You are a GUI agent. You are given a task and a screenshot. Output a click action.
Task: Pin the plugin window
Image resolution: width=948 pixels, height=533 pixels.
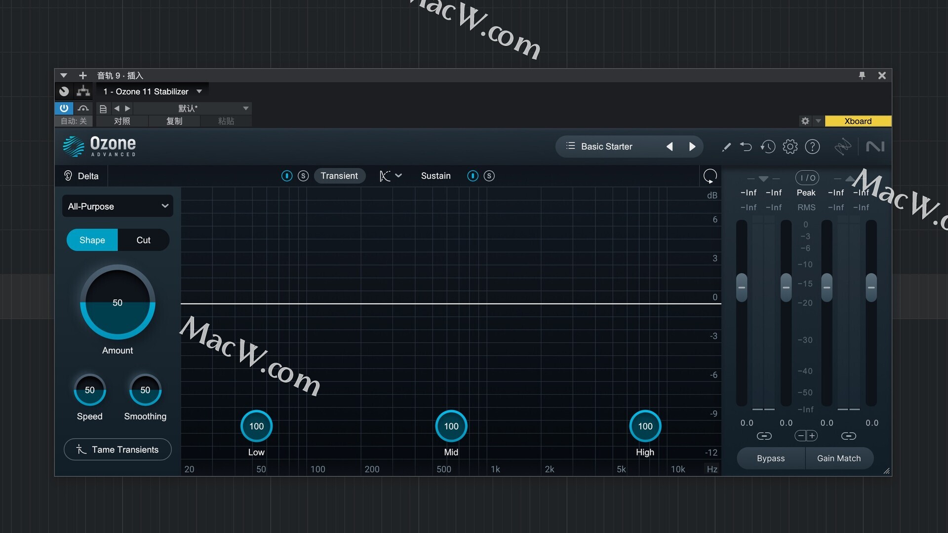point(862,76)
